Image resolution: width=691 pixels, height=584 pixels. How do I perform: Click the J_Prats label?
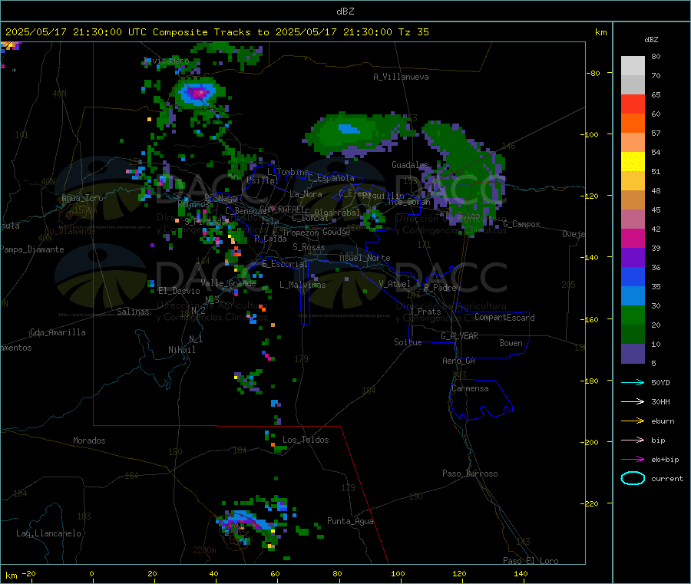425,311
